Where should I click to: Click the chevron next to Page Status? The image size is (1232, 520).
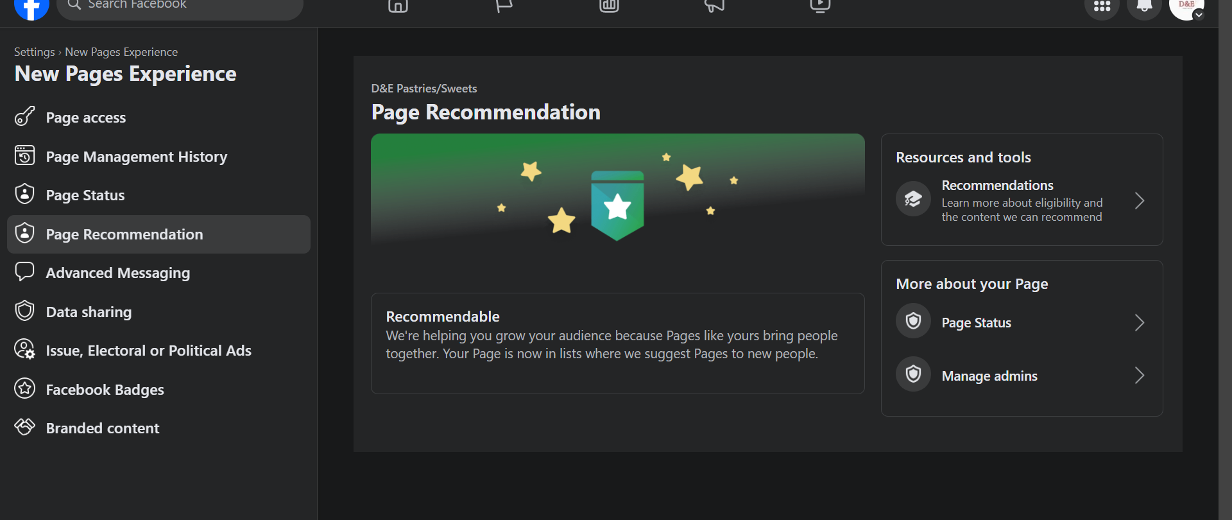(x=1140, y=322)
